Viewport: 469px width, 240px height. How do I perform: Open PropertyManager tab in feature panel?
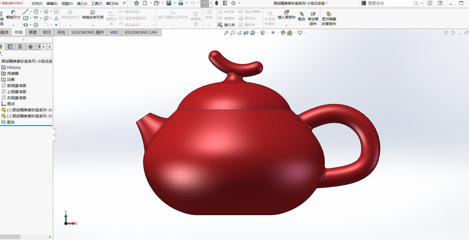coord(10,47)
